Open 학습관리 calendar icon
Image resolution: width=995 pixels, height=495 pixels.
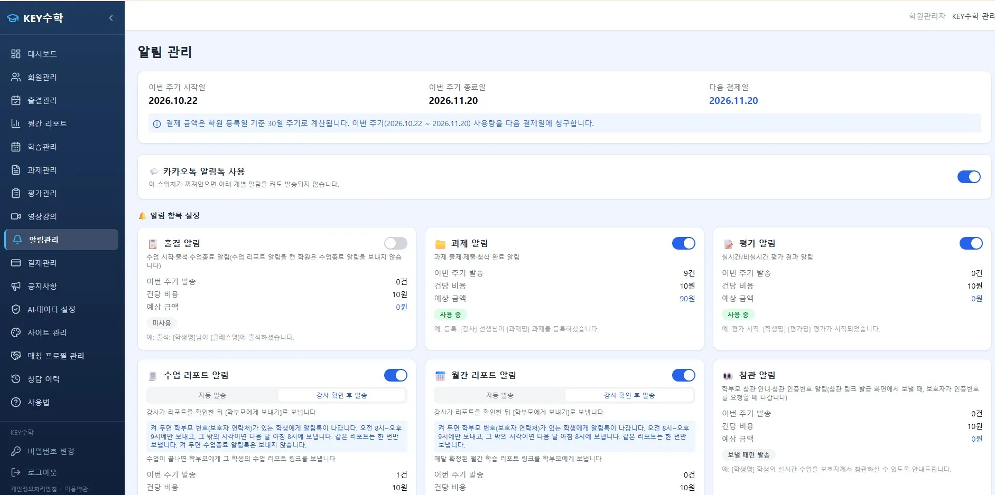(16, 147)
